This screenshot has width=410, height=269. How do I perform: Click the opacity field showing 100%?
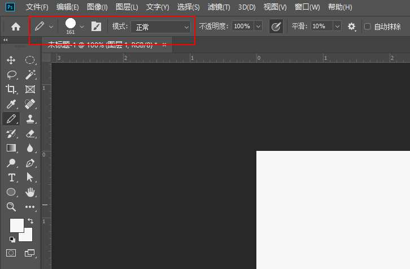click(242, 26)
